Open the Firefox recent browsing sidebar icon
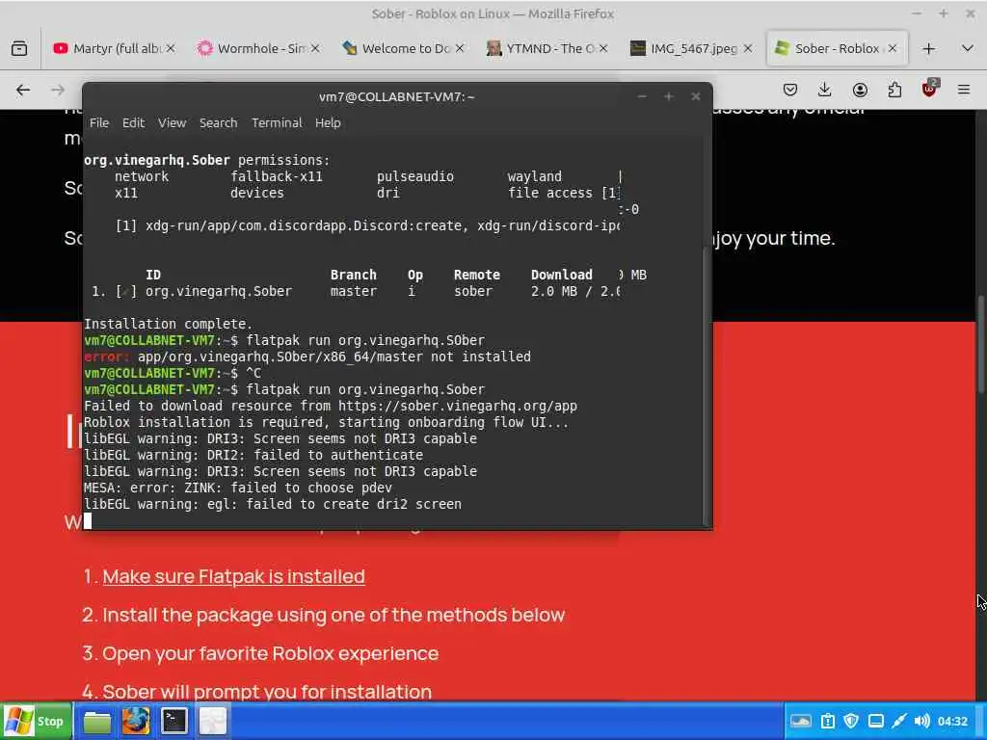This screenshot has width=987, height=740. (19, 48)
